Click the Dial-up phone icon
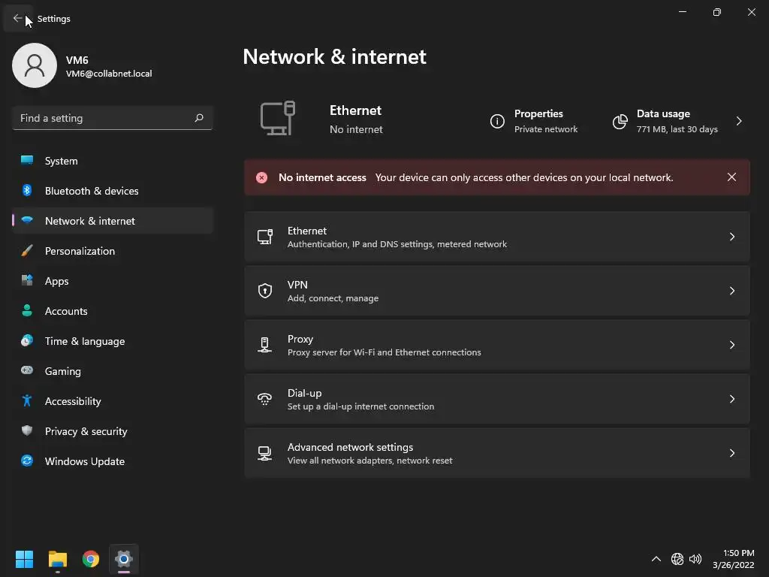Screen dimensions: 769x577 [x=265, y=399]
